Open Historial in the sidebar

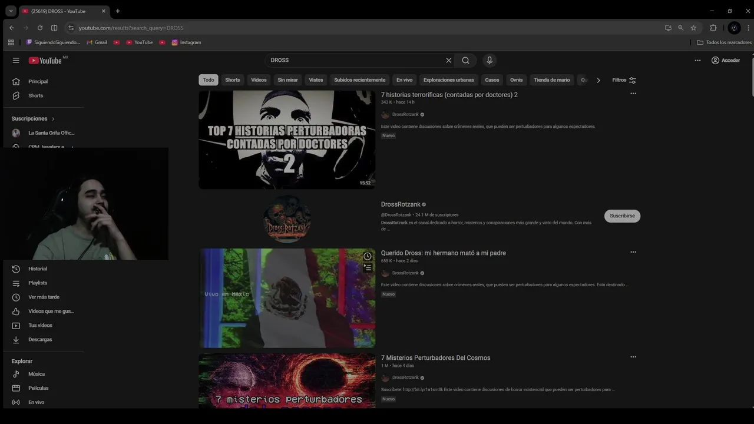point(38,269)
